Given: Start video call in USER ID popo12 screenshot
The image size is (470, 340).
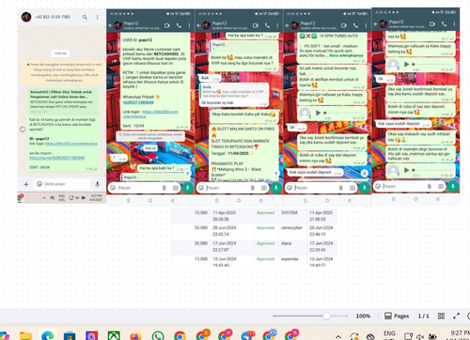Looking at the screenshot, I should (167, 25).
